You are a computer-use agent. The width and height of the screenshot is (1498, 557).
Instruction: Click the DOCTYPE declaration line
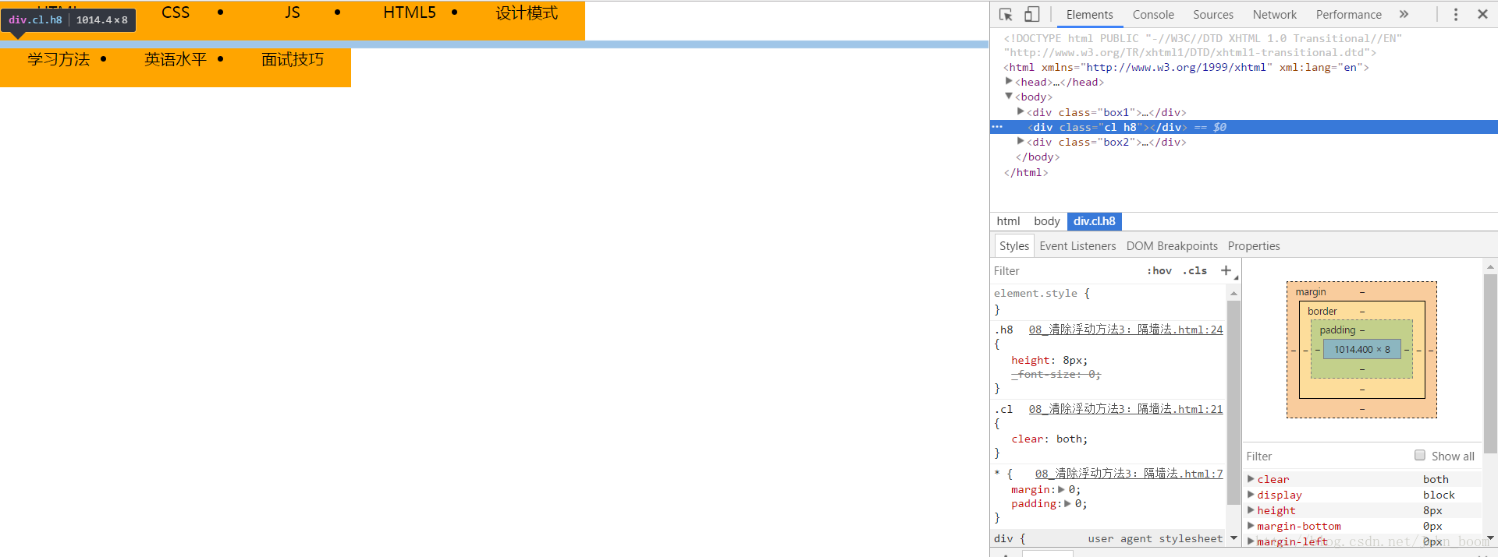coord(1202,45)
